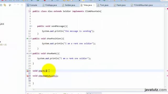Click the "implements" keyword on line 2
The image size is (168, 94).
point(78,11)
